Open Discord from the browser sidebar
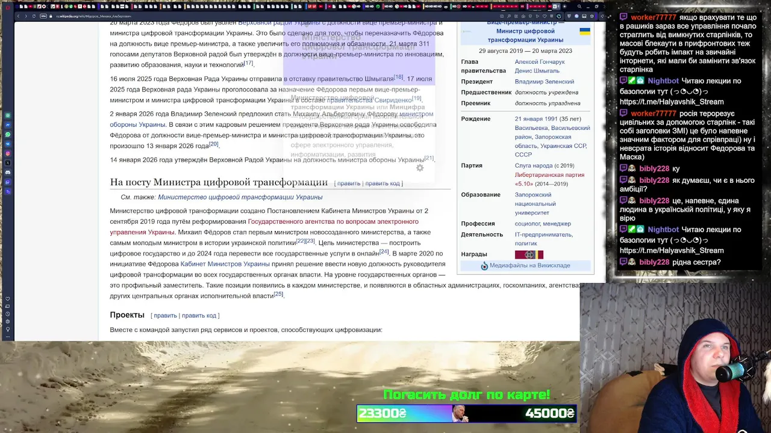This screenshot has width=771, height=433. pos(8,173)
